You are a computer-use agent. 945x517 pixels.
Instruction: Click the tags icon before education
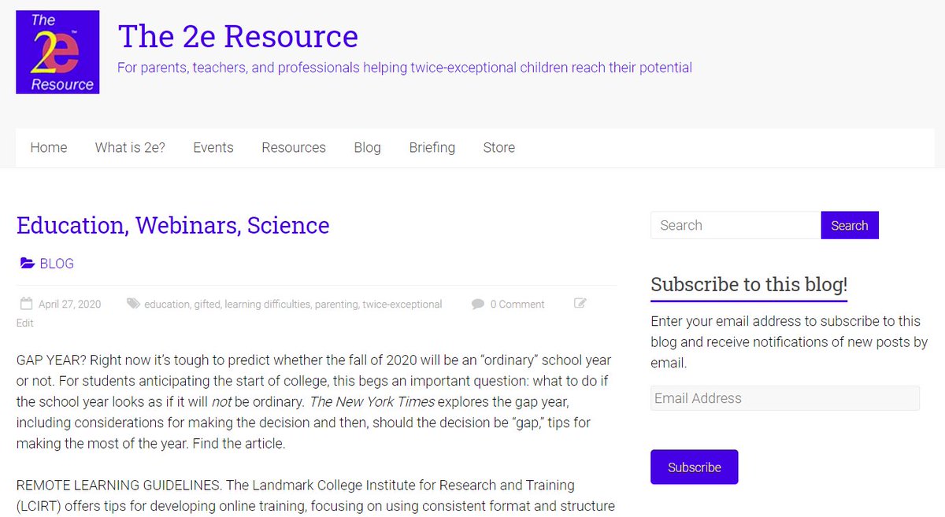(134, 304)
